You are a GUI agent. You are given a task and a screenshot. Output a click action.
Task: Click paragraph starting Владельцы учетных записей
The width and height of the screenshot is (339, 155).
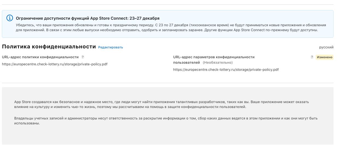coord(166,121)
